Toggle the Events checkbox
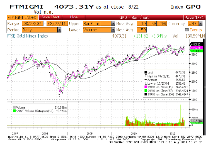 (x=187, y=30)
